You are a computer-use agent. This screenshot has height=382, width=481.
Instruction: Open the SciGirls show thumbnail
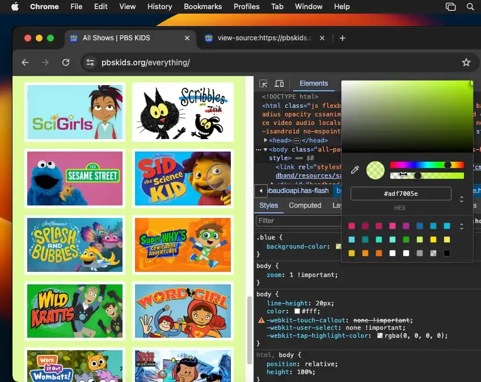(x=75, y=112)
